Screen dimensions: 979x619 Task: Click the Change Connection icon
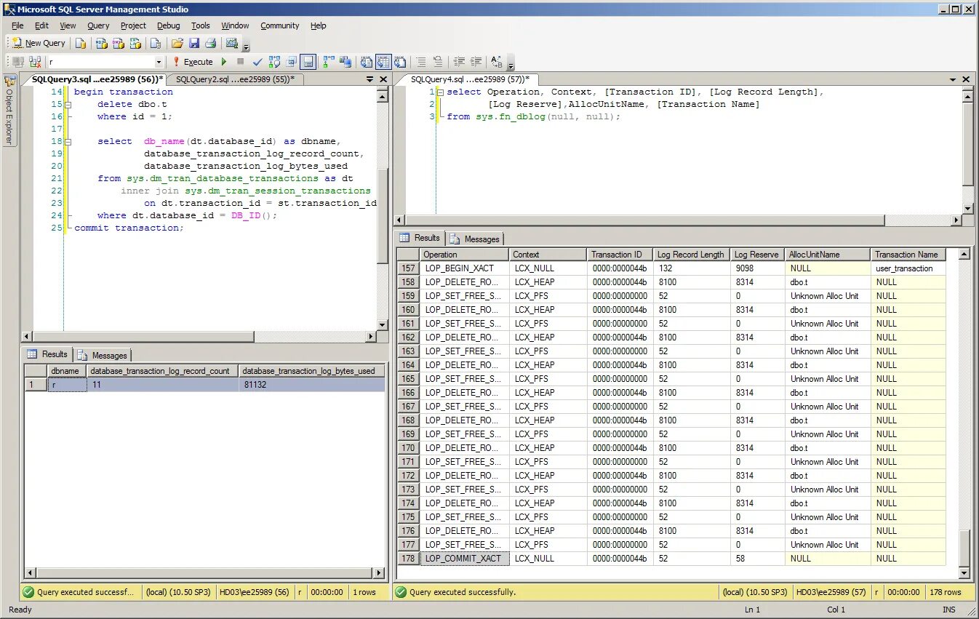tap(35, 62)
